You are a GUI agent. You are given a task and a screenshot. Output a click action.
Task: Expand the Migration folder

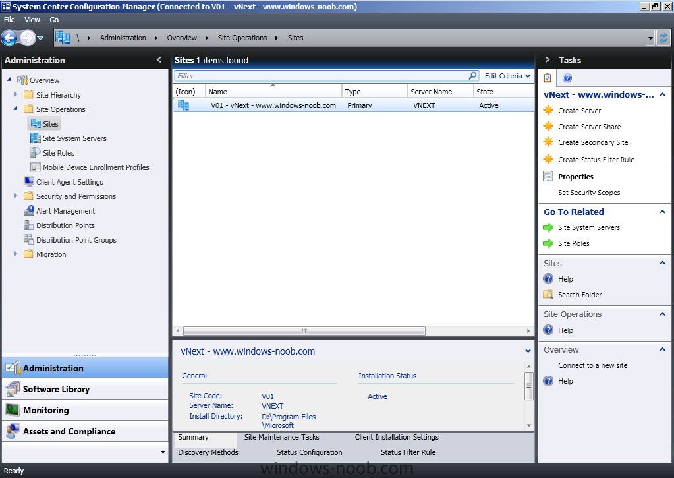pos(16,254)
